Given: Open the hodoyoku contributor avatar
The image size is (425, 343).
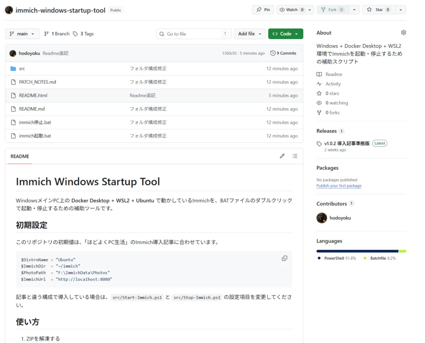Looking at the screenshot, I should [x=322, y=218].
